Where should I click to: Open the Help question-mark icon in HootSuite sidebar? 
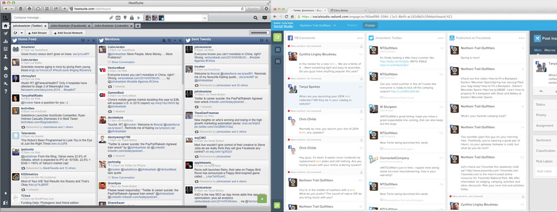coord(6,92)
